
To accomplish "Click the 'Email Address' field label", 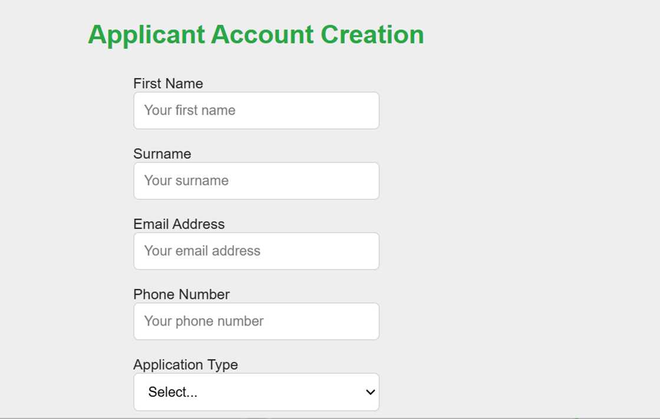I will [x=179, y=224].
